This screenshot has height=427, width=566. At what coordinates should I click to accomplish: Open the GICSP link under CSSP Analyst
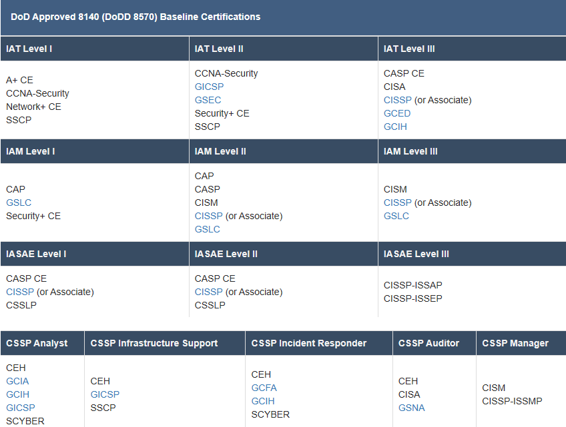21,408
